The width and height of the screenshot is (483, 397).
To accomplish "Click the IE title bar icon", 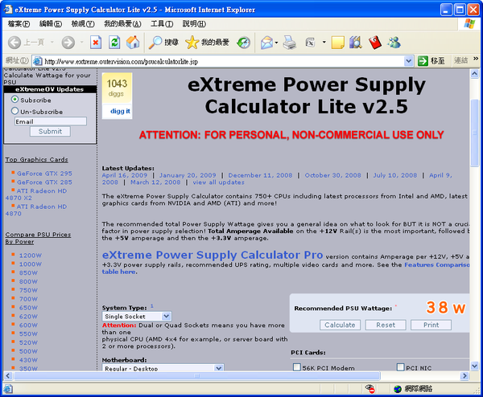I will tap(8, 9).
